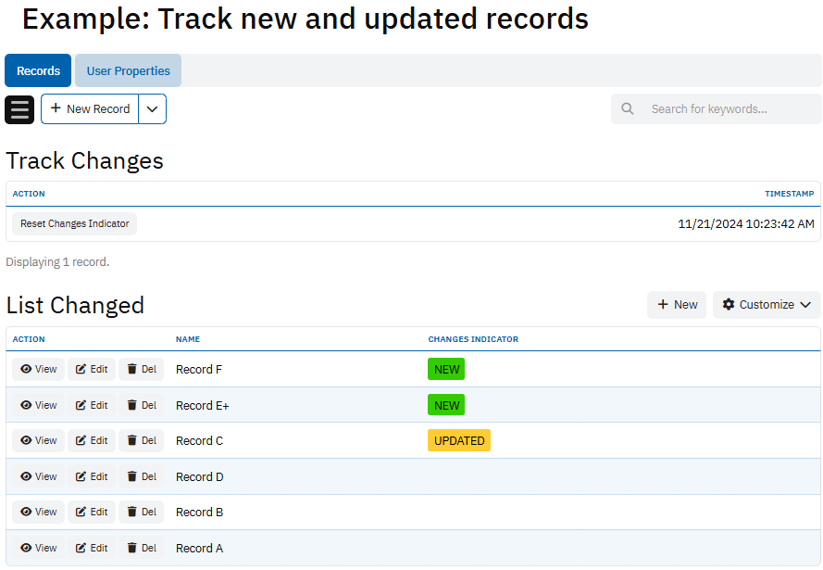Click the New Record button
This screenshot has width=823, height=570.
point(90,109)
